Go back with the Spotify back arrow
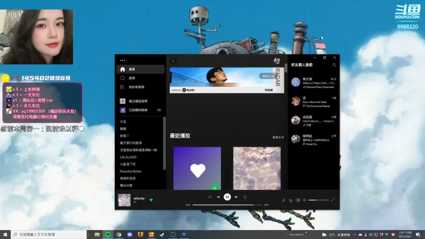 point(174,61)
